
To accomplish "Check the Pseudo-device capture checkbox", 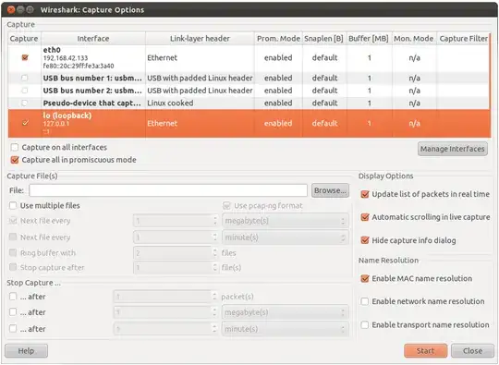I will [x=25, y=103].
